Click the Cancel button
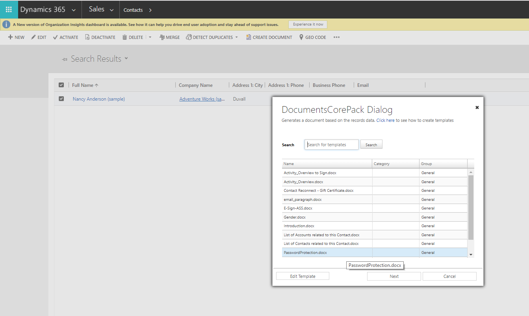Viewport: 529px width, 316px height. [x=449, y=276]
